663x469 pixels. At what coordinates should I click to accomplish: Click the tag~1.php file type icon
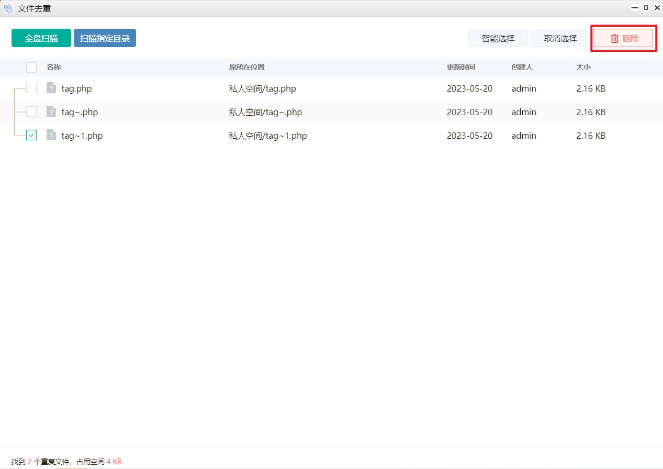pos(51,136)
